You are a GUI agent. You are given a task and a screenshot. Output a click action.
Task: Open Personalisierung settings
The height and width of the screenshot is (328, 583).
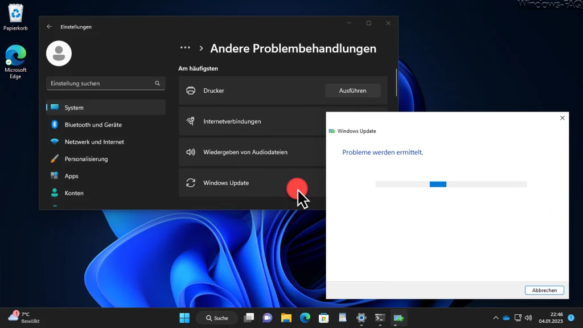[x=105, y=159]
